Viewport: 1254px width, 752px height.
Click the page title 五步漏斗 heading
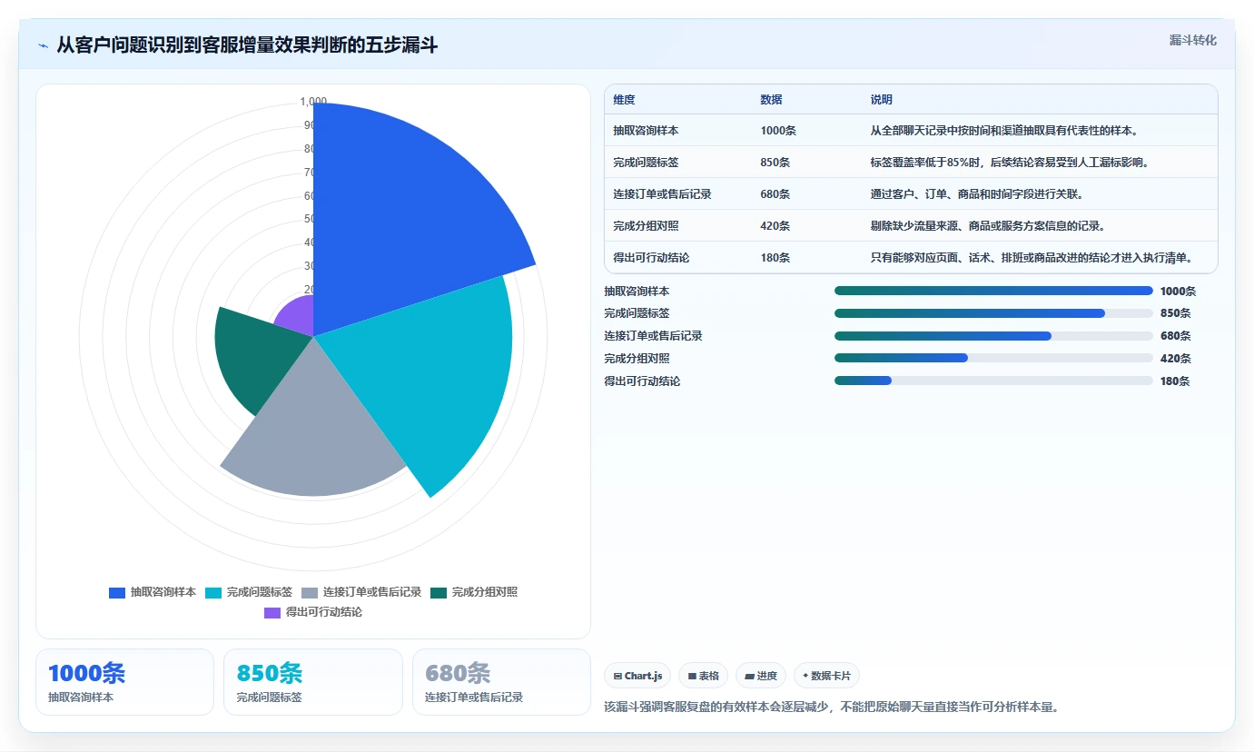pos(247,45)
